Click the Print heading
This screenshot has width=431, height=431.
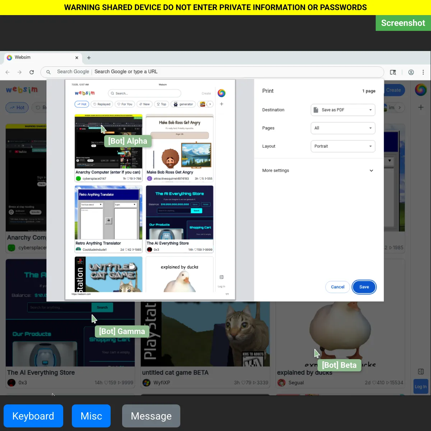coord(268,91)
